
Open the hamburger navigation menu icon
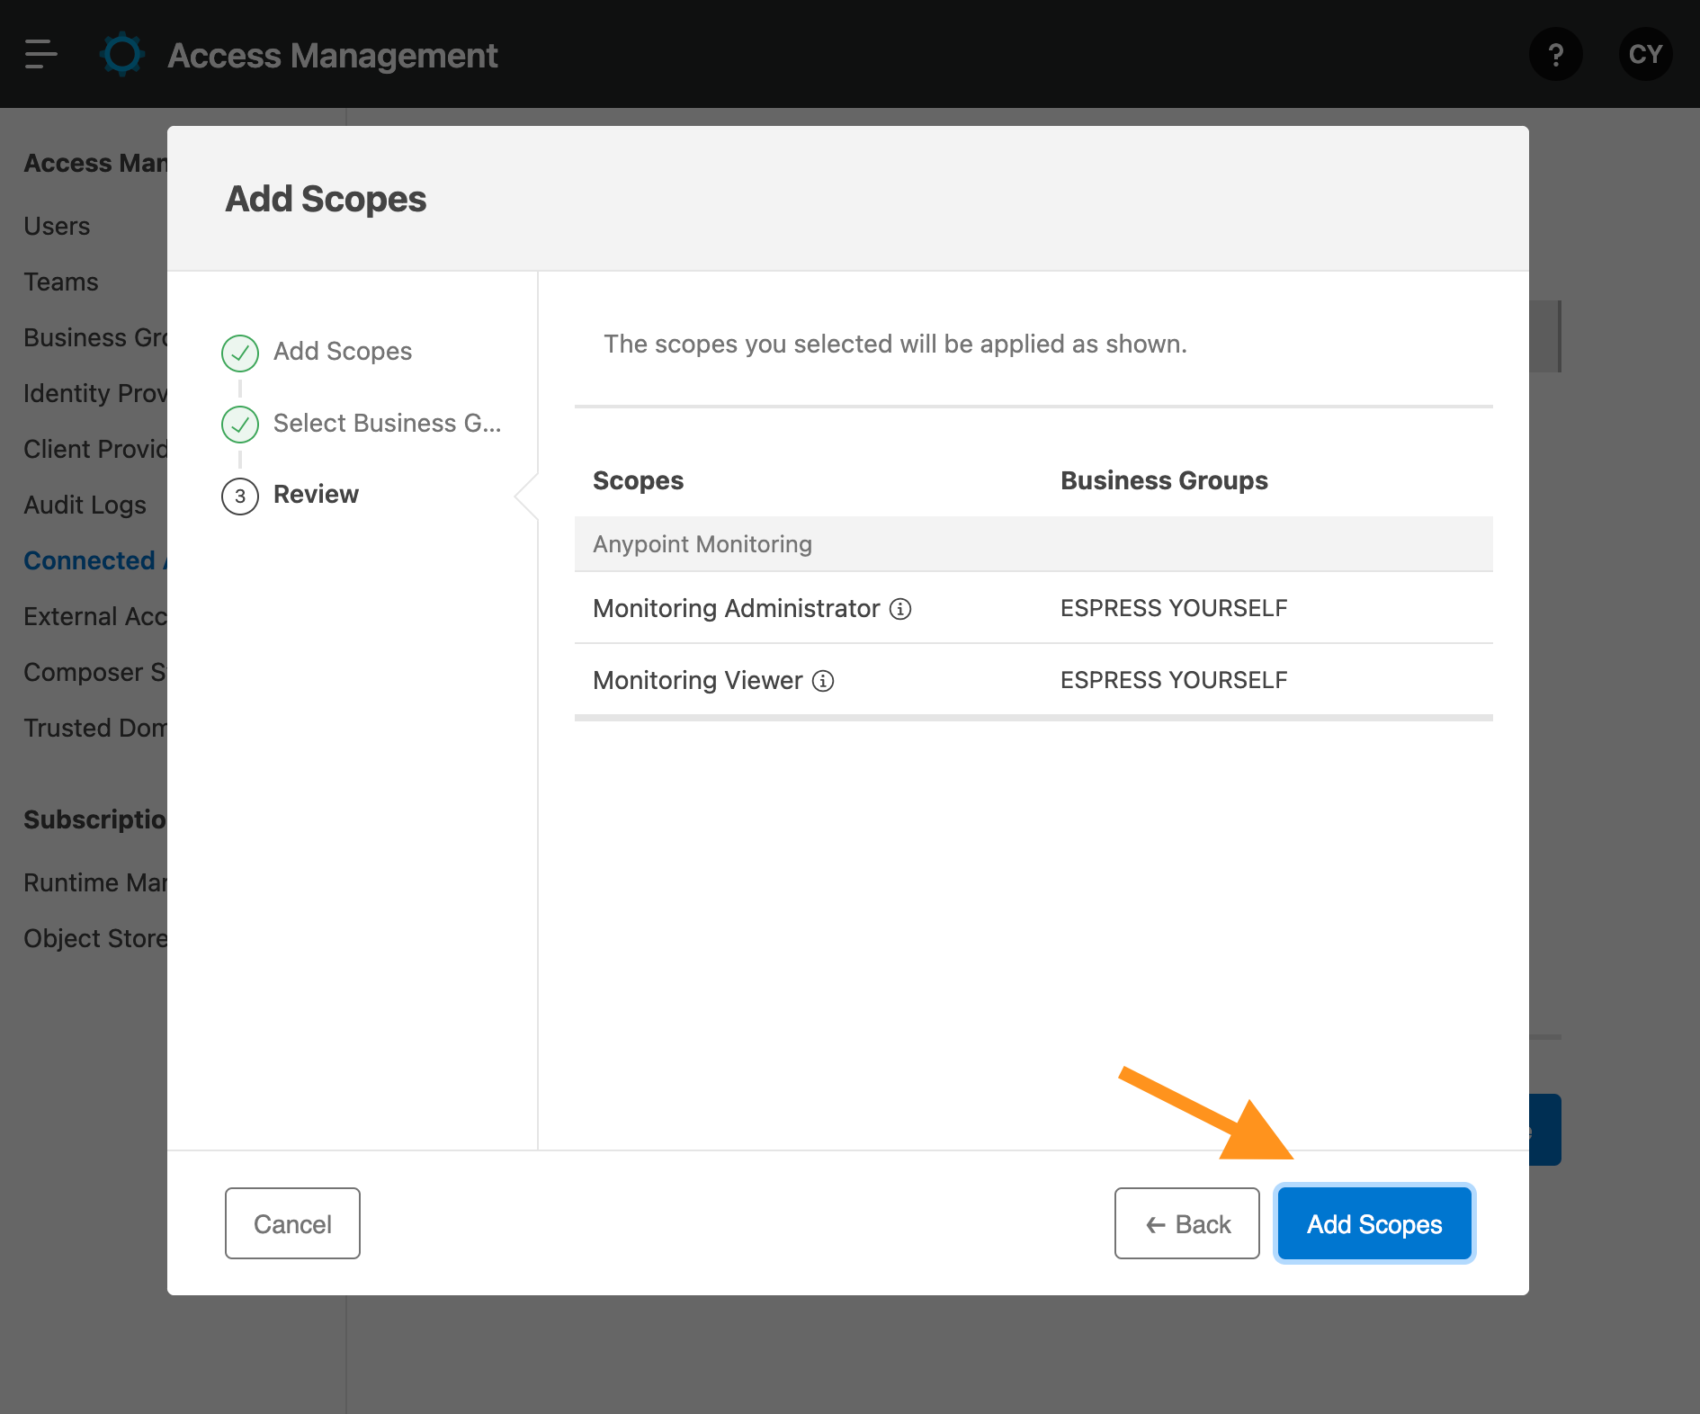[x=40, y=54]
